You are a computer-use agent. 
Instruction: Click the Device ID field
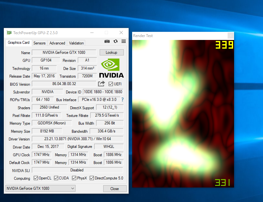tap(103, 92)
